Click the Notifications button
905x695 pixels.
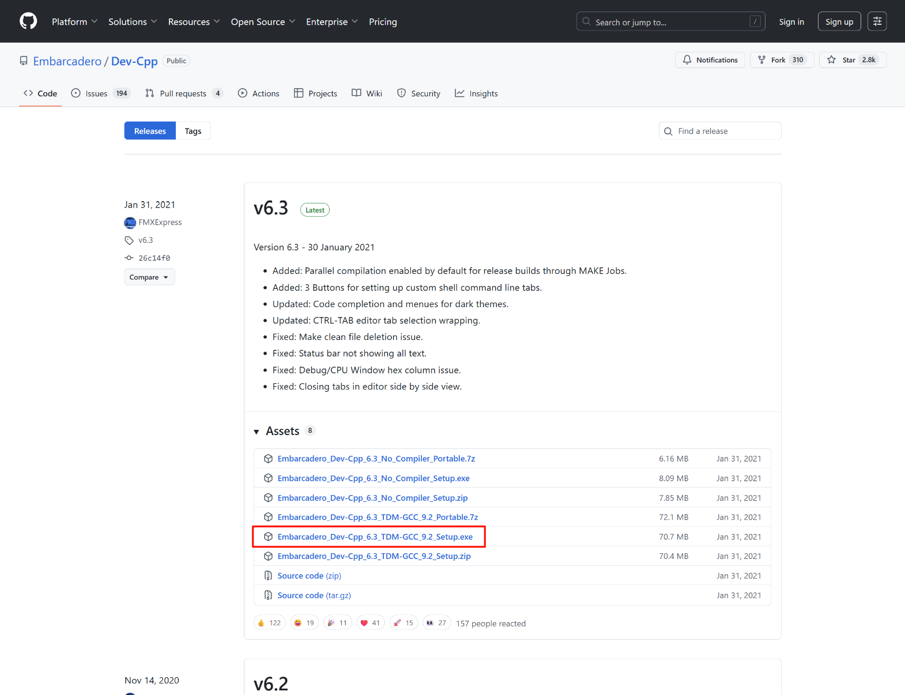pyautogui.click(x=710, y=60)
